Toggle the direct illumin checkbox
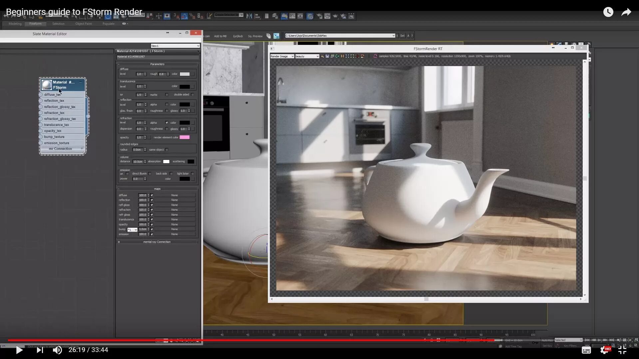The image size is (639, 359). click(x=150, y=174)
